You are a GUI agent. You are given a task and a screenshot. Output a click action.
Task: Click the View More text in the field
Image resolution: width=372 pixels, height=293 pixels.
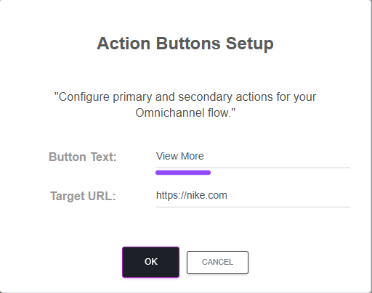click(x=180, y=156)
